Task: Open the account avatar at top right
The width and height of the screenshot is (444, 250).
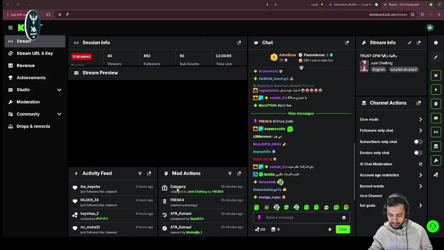Action: [x=430, y=28]
